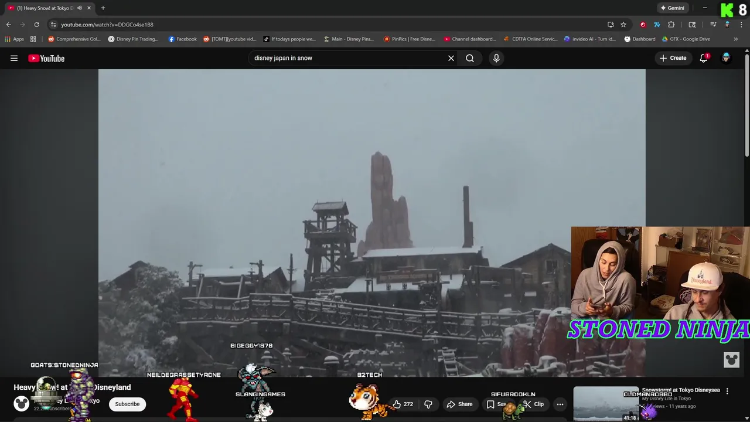Go forward in browser history
The height and width of the screenshot is (422, 750).
pos(22,25)
